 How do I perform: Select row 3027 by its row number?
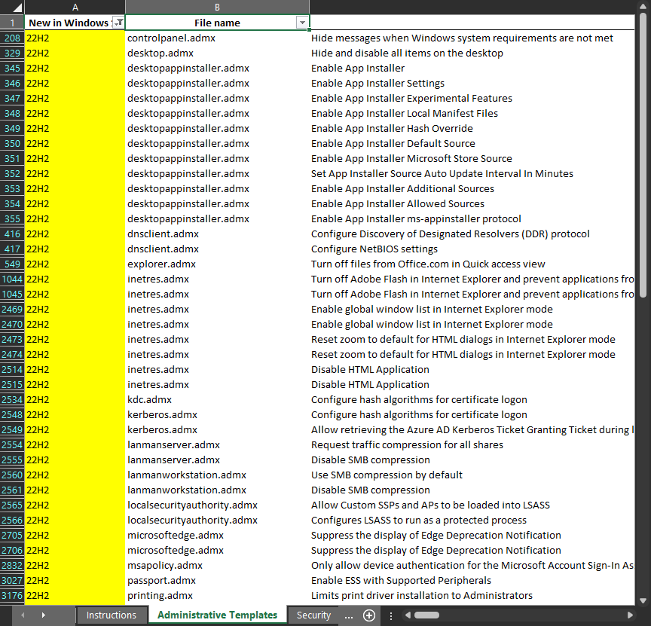12,580
